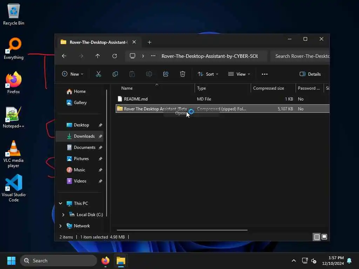Click the monitor icon in address bar

132,56
